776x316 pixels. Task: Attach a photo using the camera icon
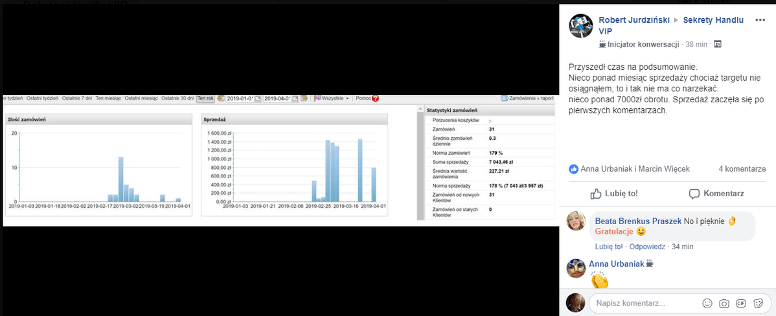(x=724, y=303)
